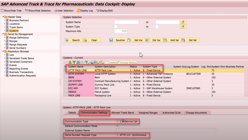Screen dimensions: 248x140
Task: Select the DUMMY LINE row
Action: (x=154, y=85)
